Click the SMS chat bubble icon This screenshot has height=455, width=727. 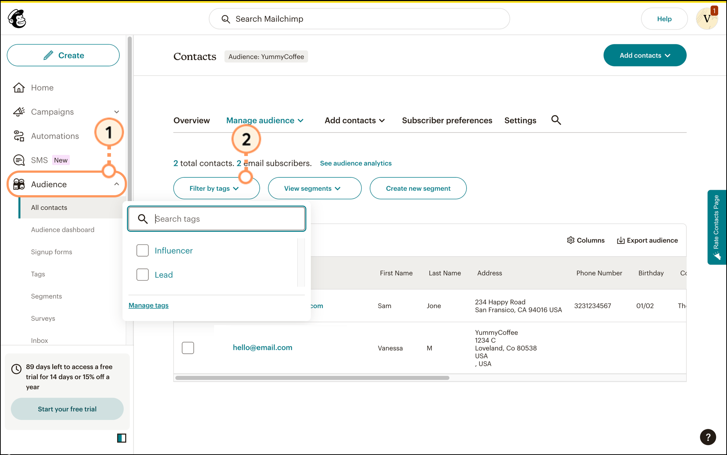(x=19, y=160)
